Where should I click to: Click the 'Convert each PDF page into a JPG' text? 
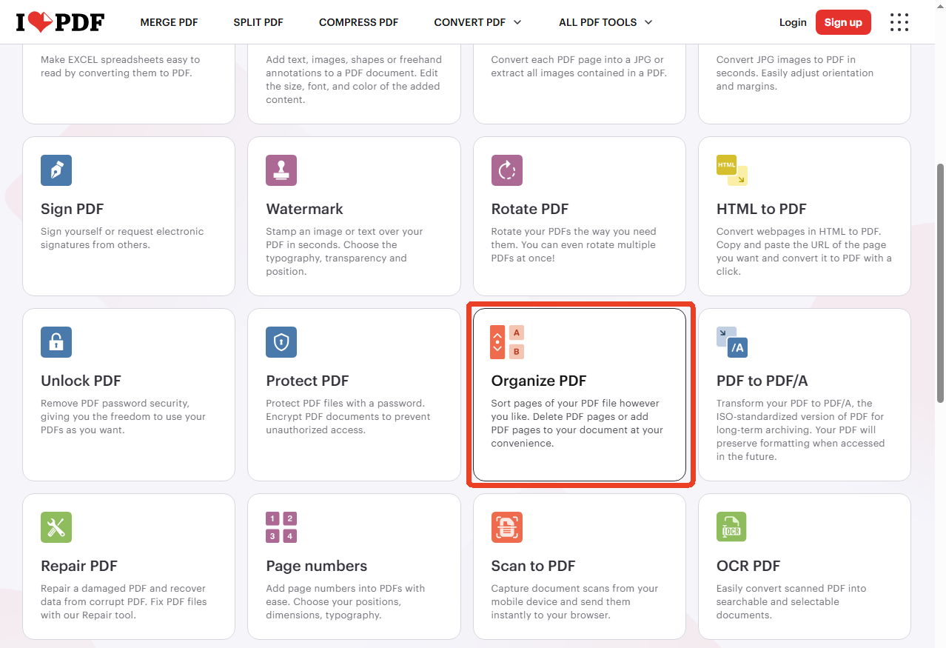click(x=579, y=66)
